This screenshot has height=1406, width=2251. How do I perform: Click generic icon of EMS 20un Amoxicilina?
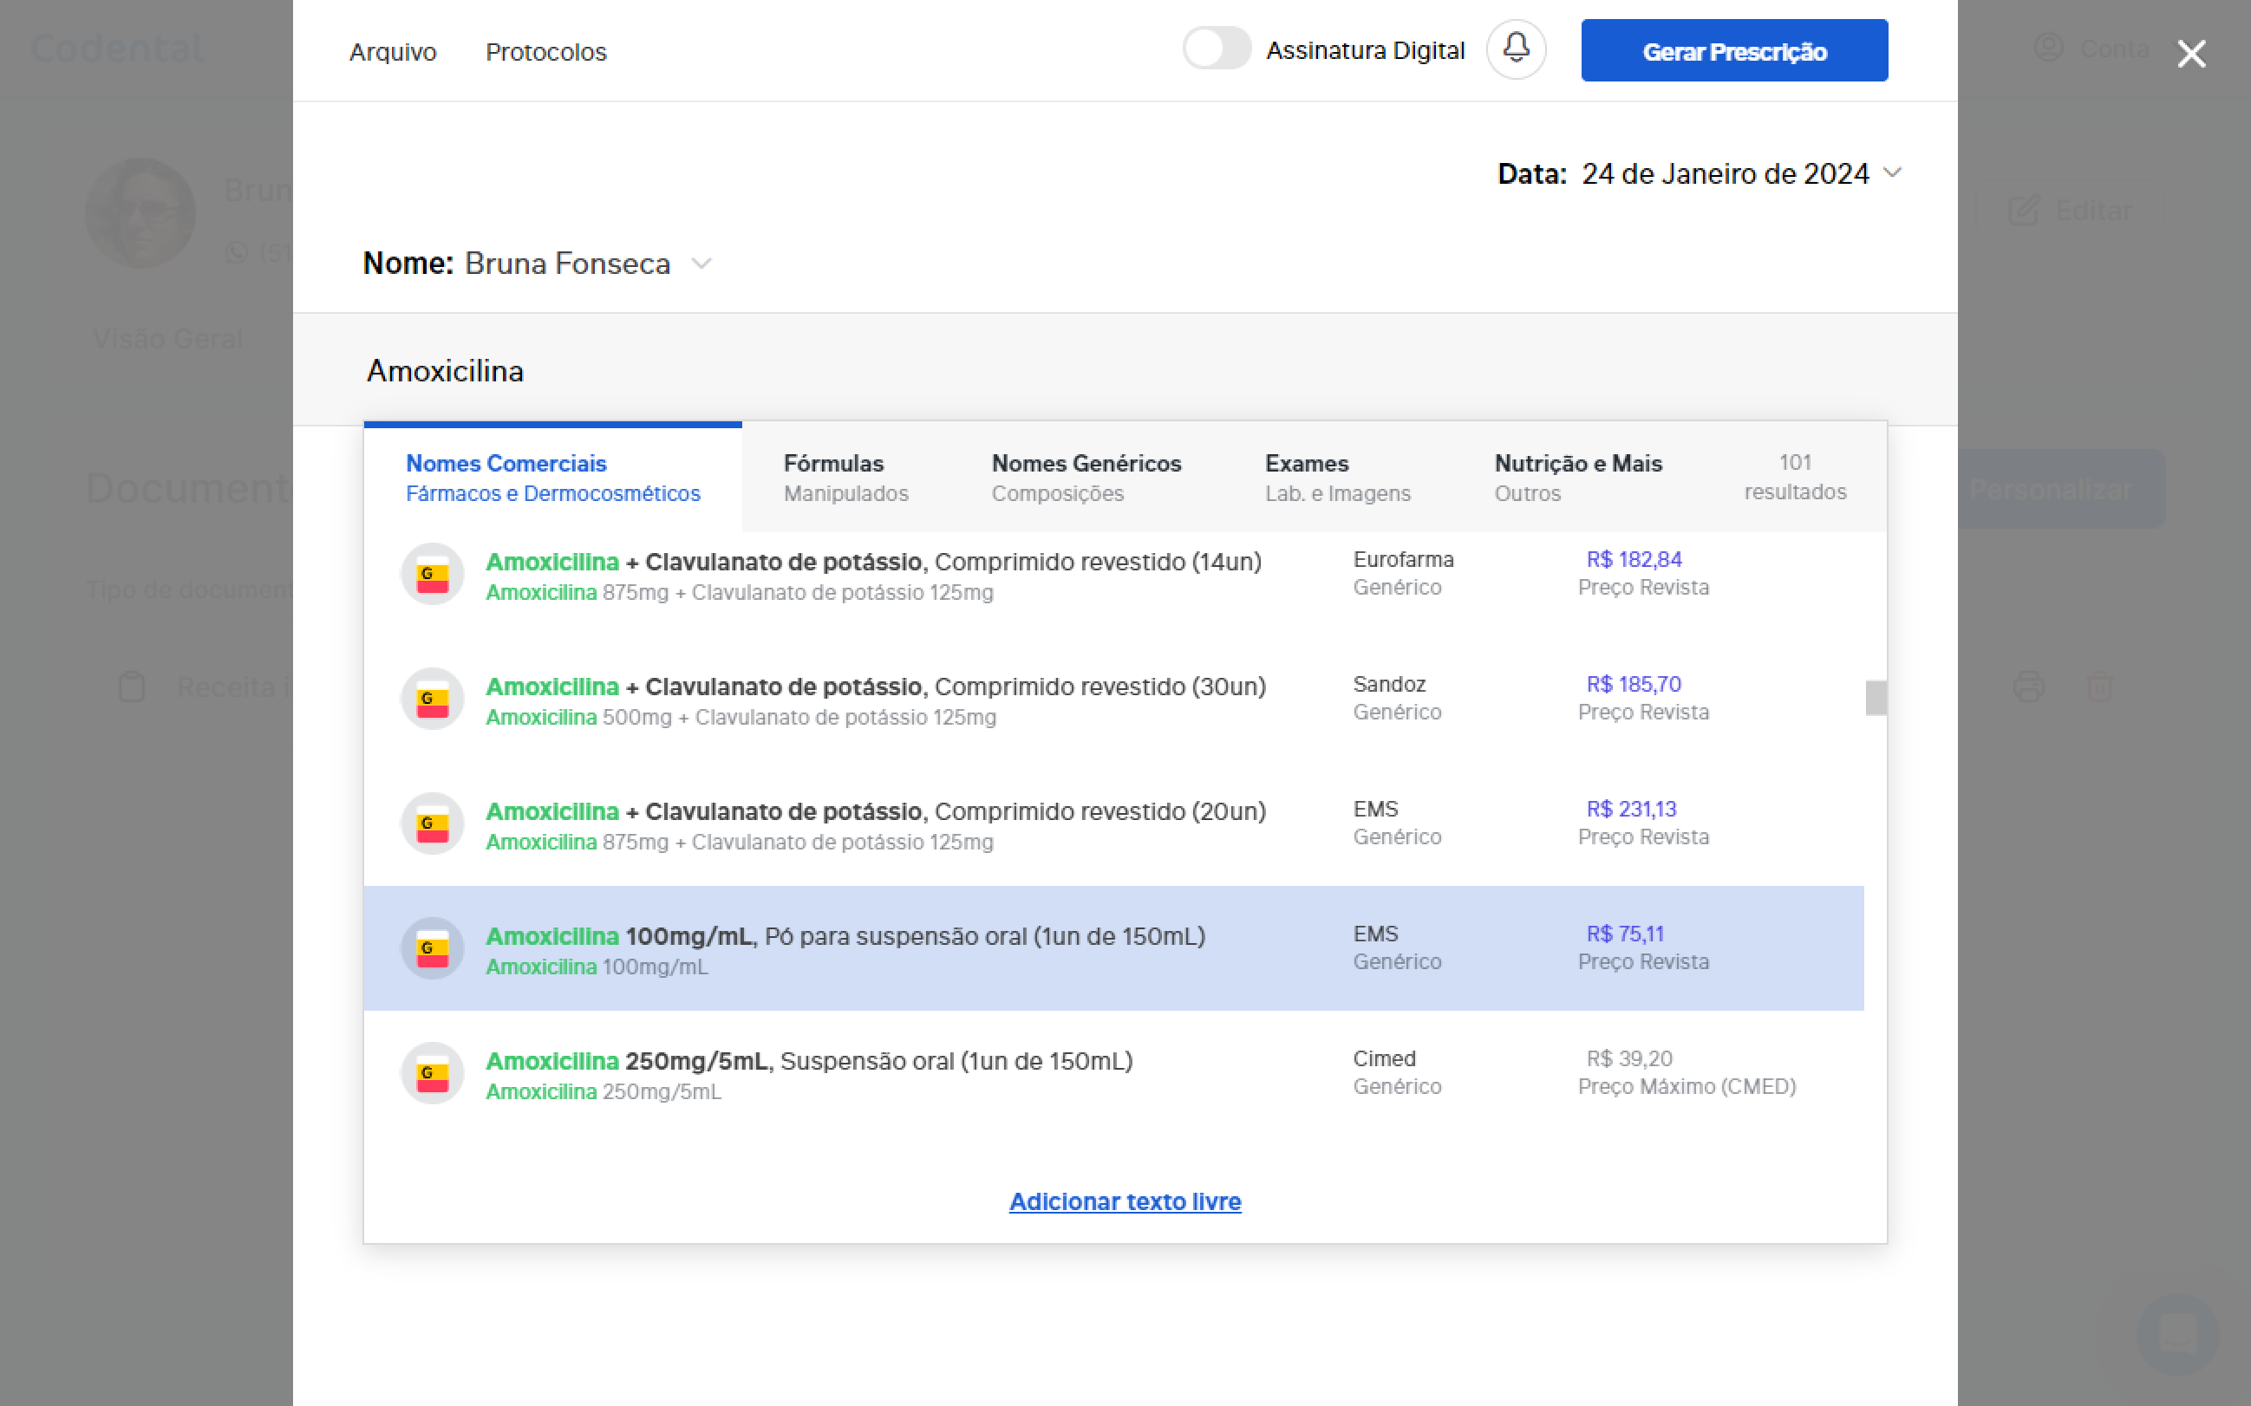pyautogui.click(x=433, y=823)
